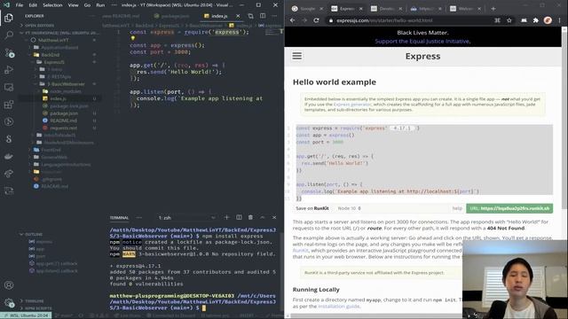This screenshot has width=568, height=319.
Task: Open the Manage gear menu in VS Code
Action: point(9,302)
